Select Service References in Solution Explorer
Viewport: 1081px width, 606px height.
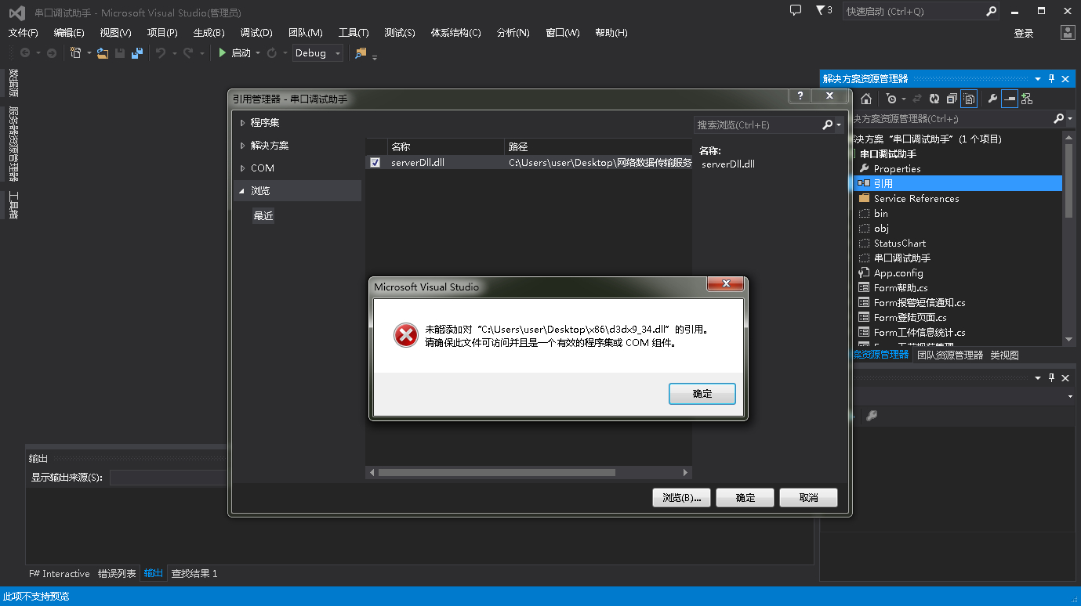(916, 199)
